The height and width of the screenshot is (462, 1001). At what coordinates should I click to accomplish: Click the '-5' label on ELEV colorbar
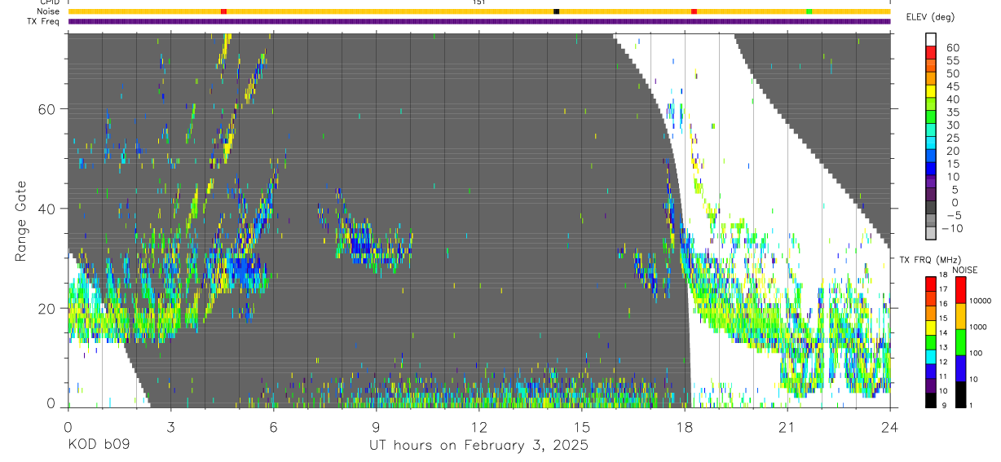click(x=955, y=215)
